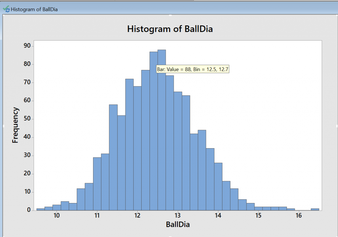This screenshot has height=237, width=338.
Task: Click the x-axis tick label 10
Action: pyautogui.click(x=56, y=215)
